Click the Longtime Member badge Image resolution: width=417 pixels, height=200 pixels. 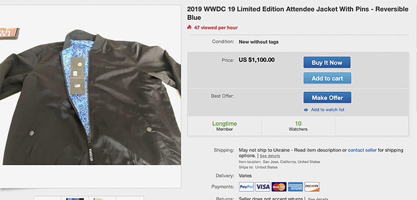coord(224,126)
